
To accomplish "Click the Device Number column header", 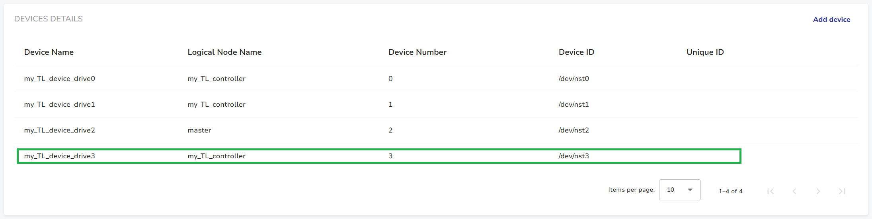I will point(417,52).
